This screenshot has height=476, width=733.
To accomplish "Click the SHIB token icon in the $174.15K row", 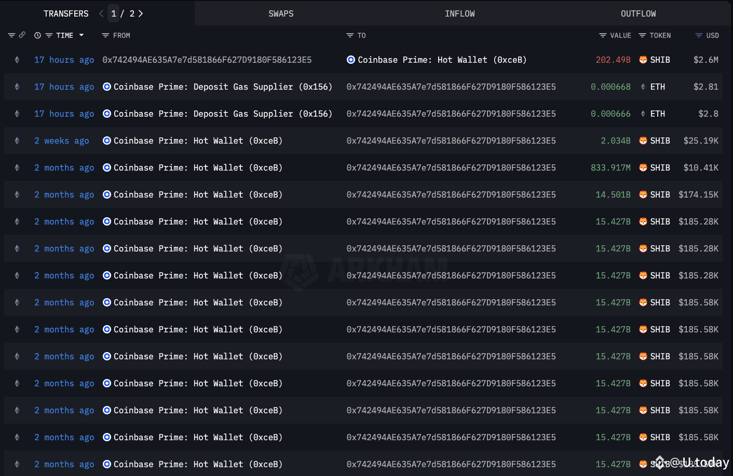I will (643, 194).
